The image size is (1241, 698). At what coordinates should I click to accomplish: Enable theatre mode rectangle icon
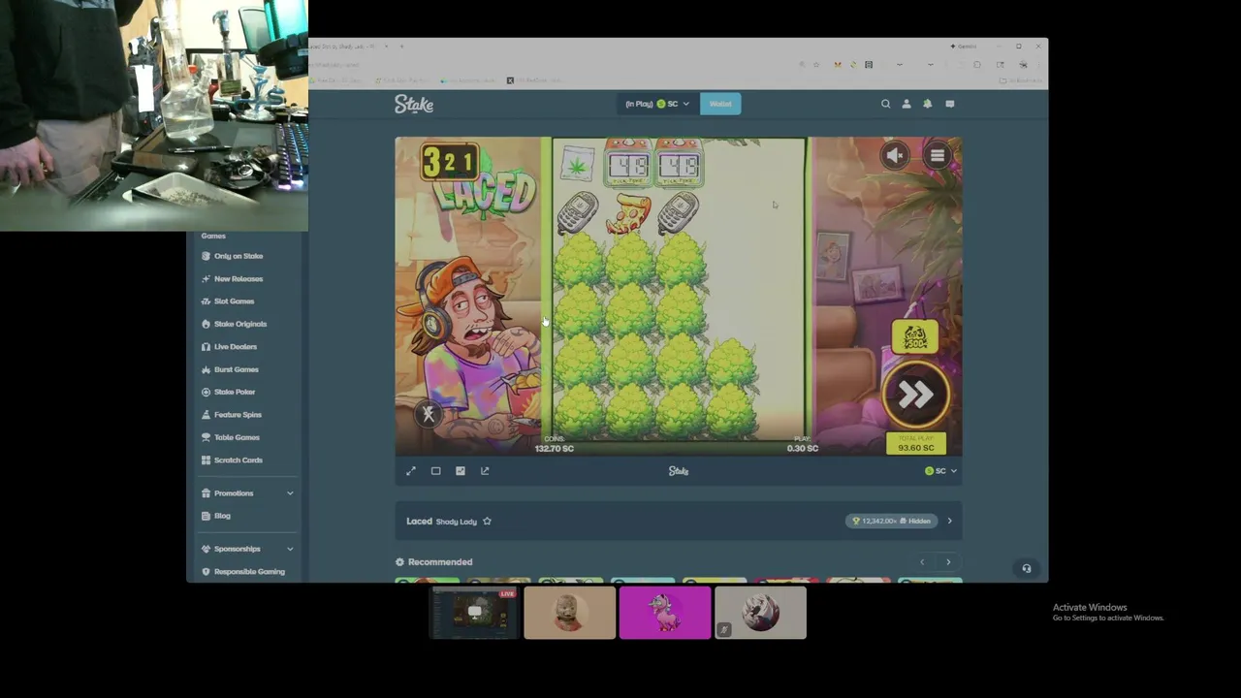click(435, 471)
